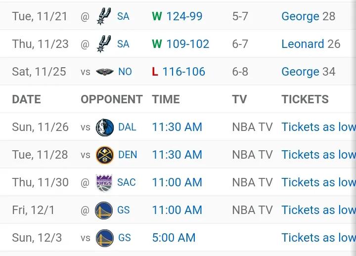Click the DAL team abbreviation link
The height and width of the screenshot is (256, 356).
[x=127, y=127]
